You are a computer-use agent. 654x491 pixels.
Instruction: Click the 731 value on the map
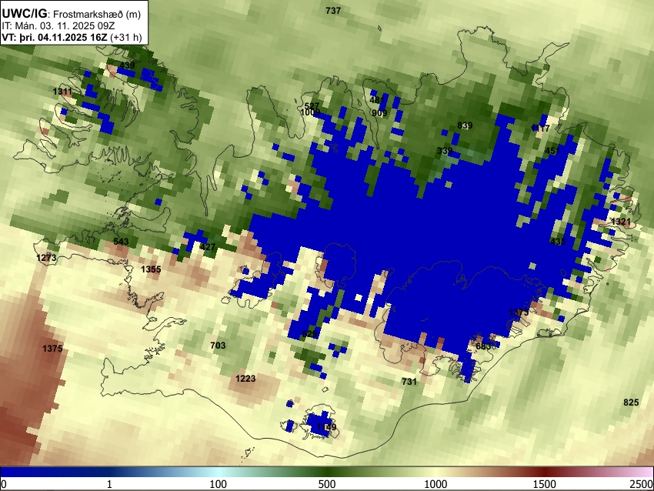(409, 381)
